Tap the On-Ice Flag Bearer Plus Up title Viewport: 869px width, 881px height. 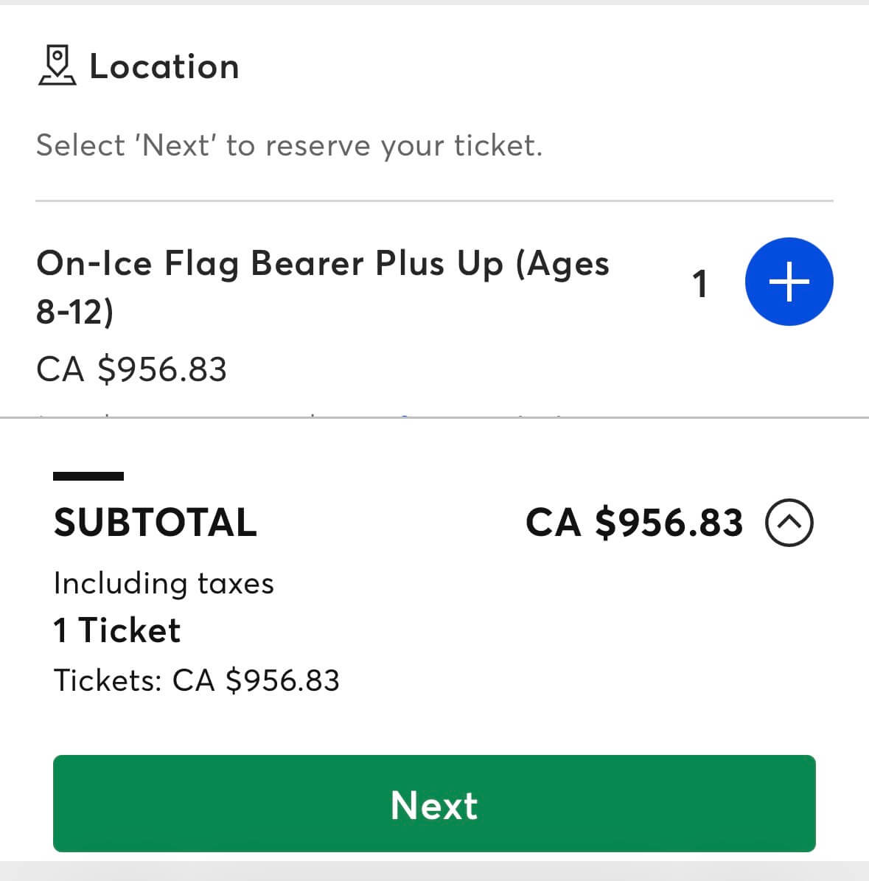click(322, 287)
